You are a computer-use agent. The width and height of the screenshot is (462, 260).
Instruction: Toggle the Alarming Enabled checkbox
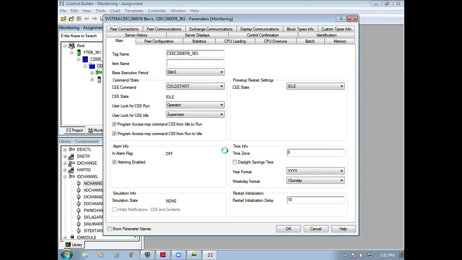click(x=114, y=162)
